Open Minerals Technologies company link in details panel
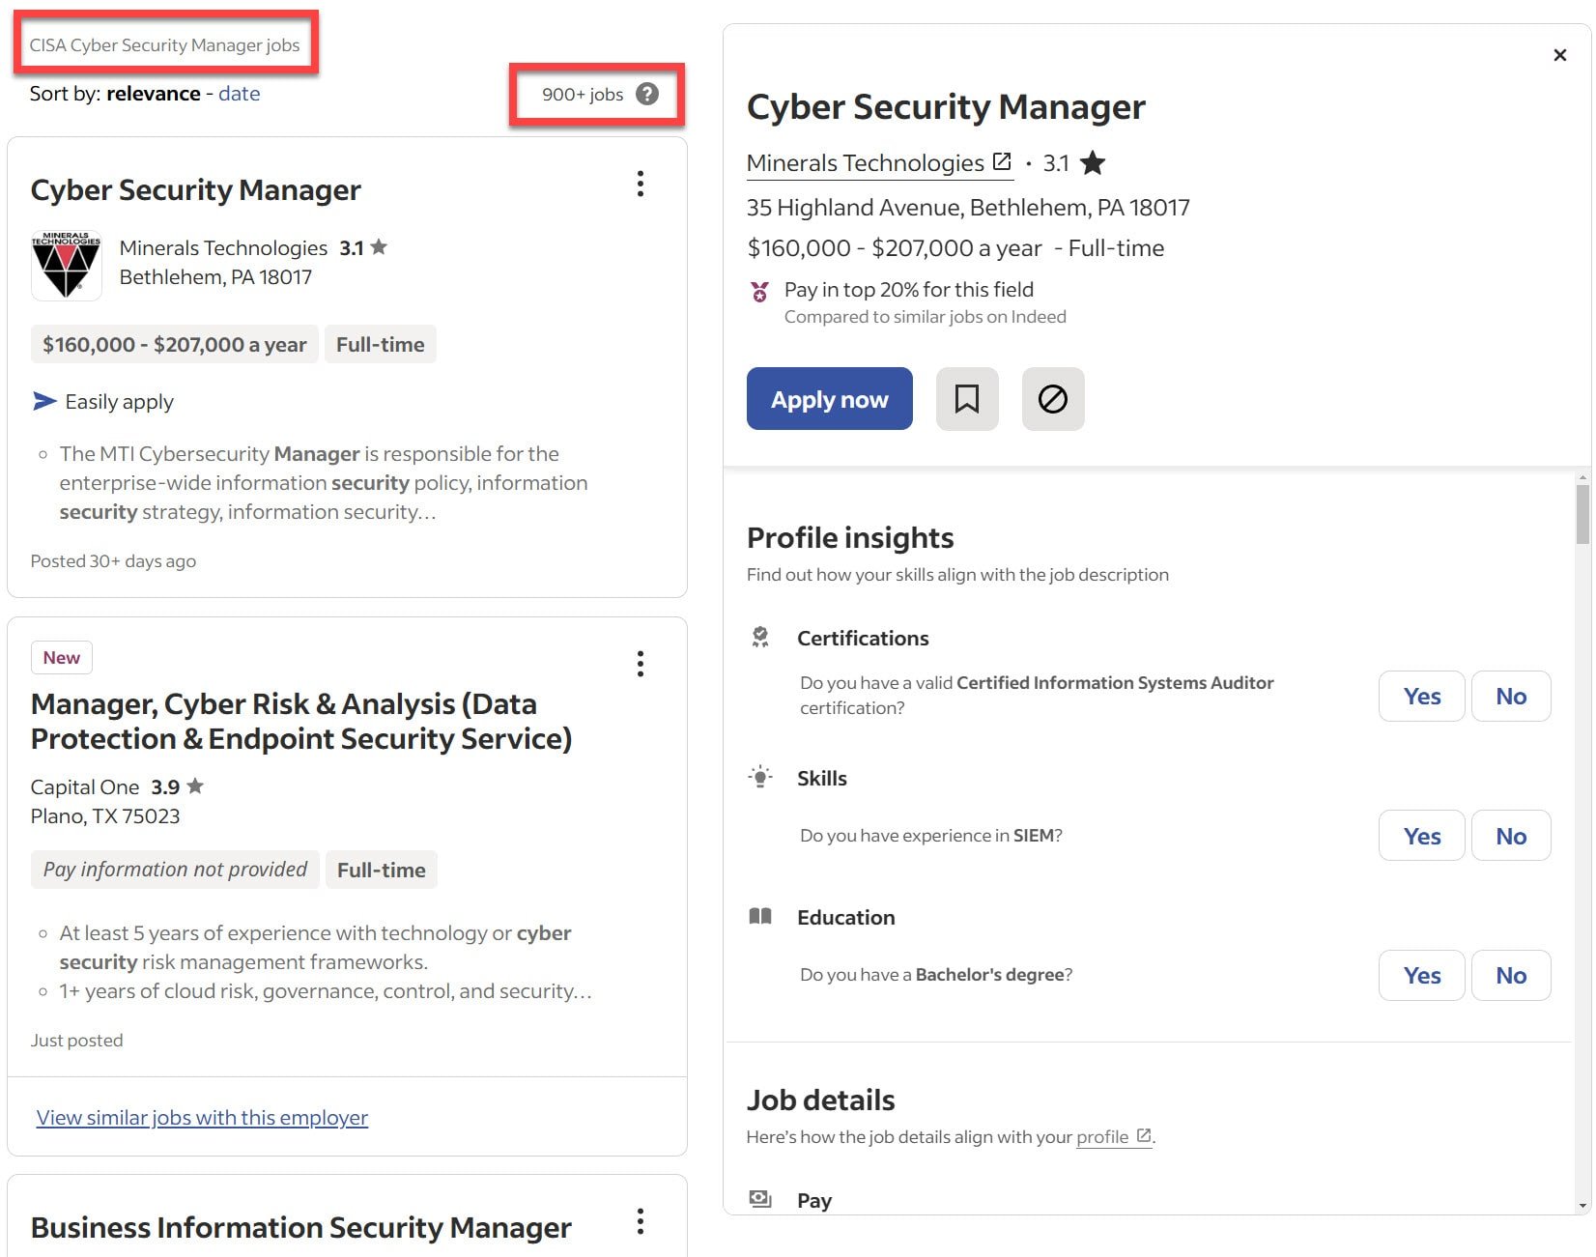Viewport: 1596px width, 1257px height. point(879,162)
